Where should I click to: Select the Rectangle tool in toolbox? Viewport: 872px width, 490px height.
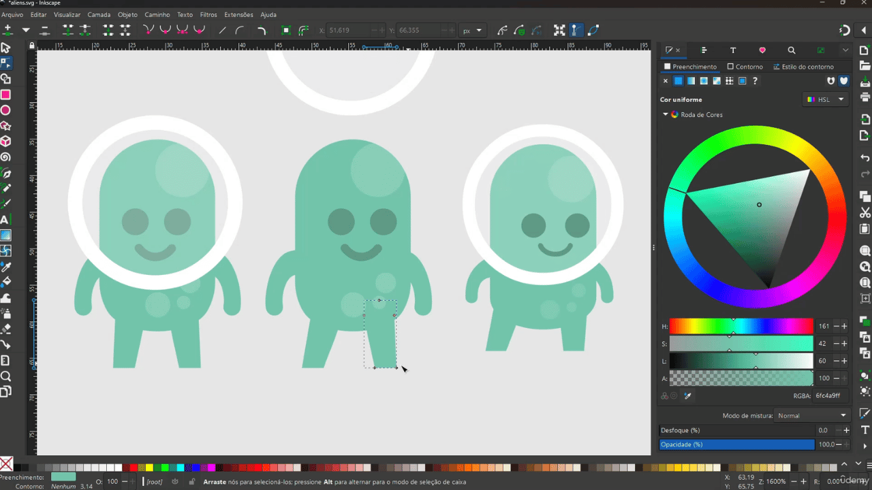(5, 95)
